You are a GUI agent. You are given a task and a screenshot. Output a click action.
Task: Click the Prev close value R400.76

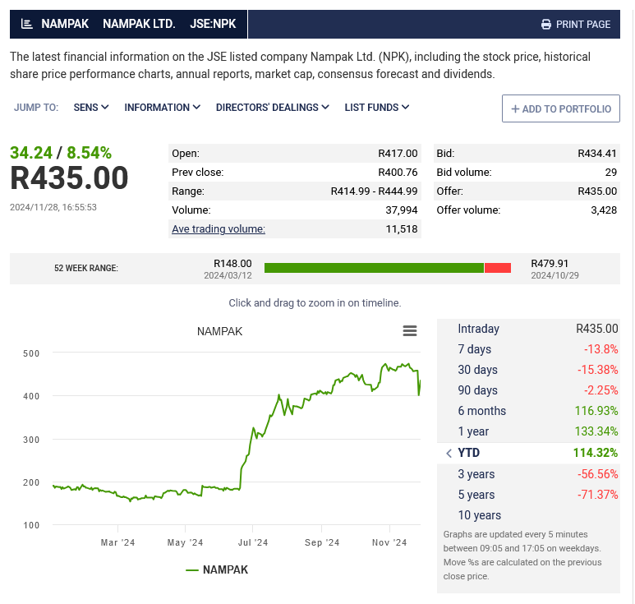[398, 173]
